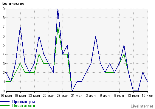
Task: Click the 6 июн date label
Action: click(x=105, y=96)
